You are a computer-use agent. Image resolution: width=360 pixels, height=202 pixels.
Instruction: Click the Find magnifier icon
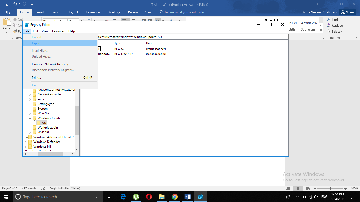click(329, 19)
